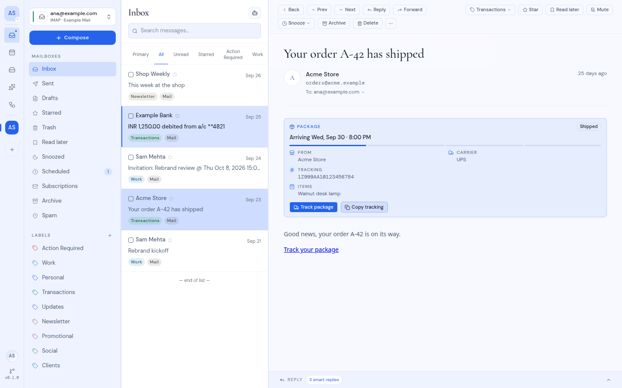This screenshot has width=622, height=388.
Task: Tick the Shop Weekly message checkbox
Action: pyautogui.click(x=131, y=75)
